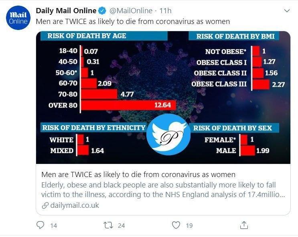Click the @MailOnline handle
This screenshot has width=298, height=237.
tap(130, 11)
